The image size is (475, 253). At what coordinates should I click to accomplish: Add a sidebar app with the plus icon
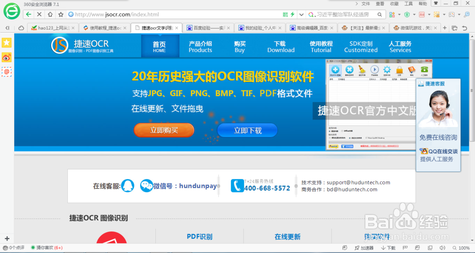pos(7,238)
